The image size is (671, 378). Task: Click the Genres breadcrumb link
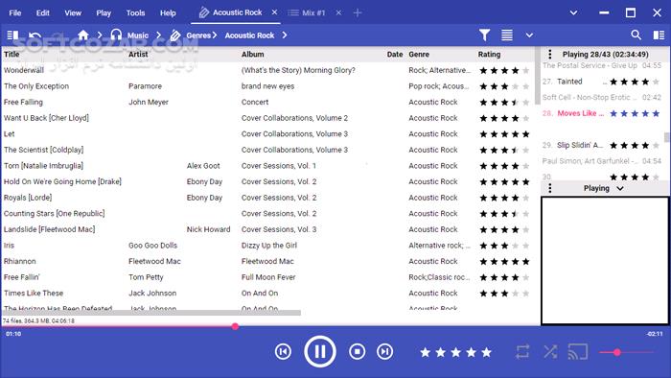point(198,35)
